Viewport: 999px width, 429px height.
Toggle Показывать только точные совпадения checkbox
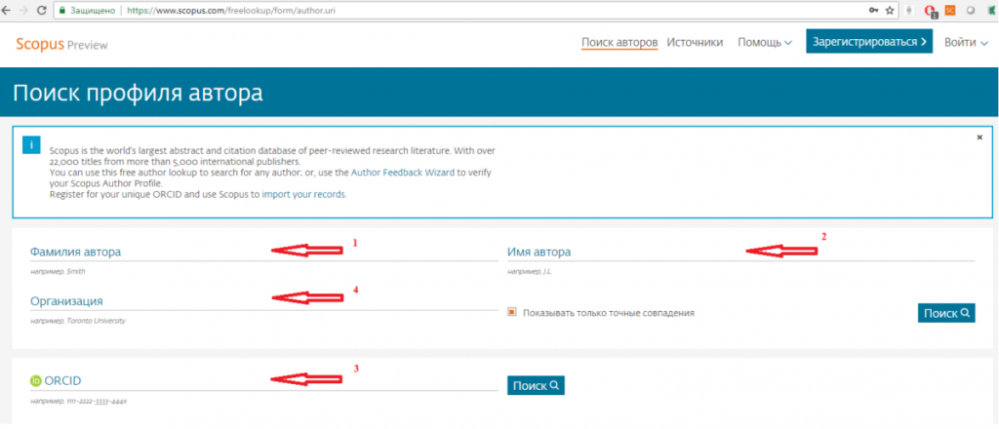click(511, 313)
